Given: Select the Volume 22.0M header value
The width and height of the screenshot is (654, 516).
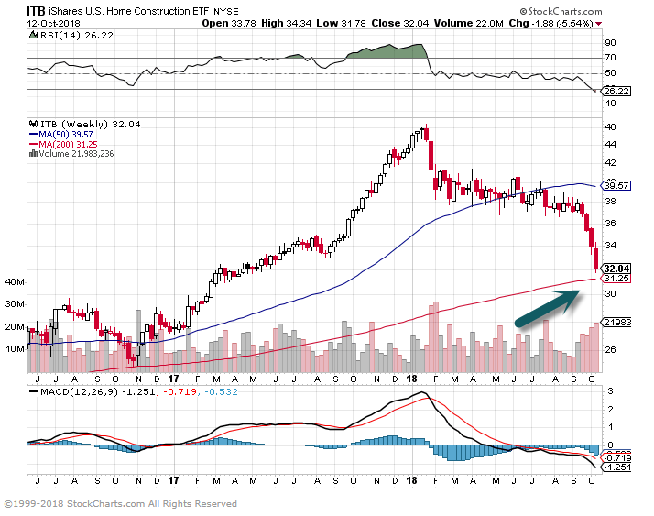Looking at the screenshot, I should coord(468,24).
